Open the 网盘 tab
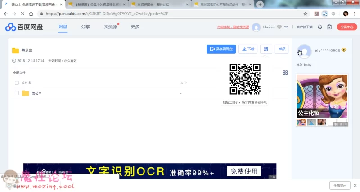The height and width of the screenshot is (192, 360). coord(63,27)
